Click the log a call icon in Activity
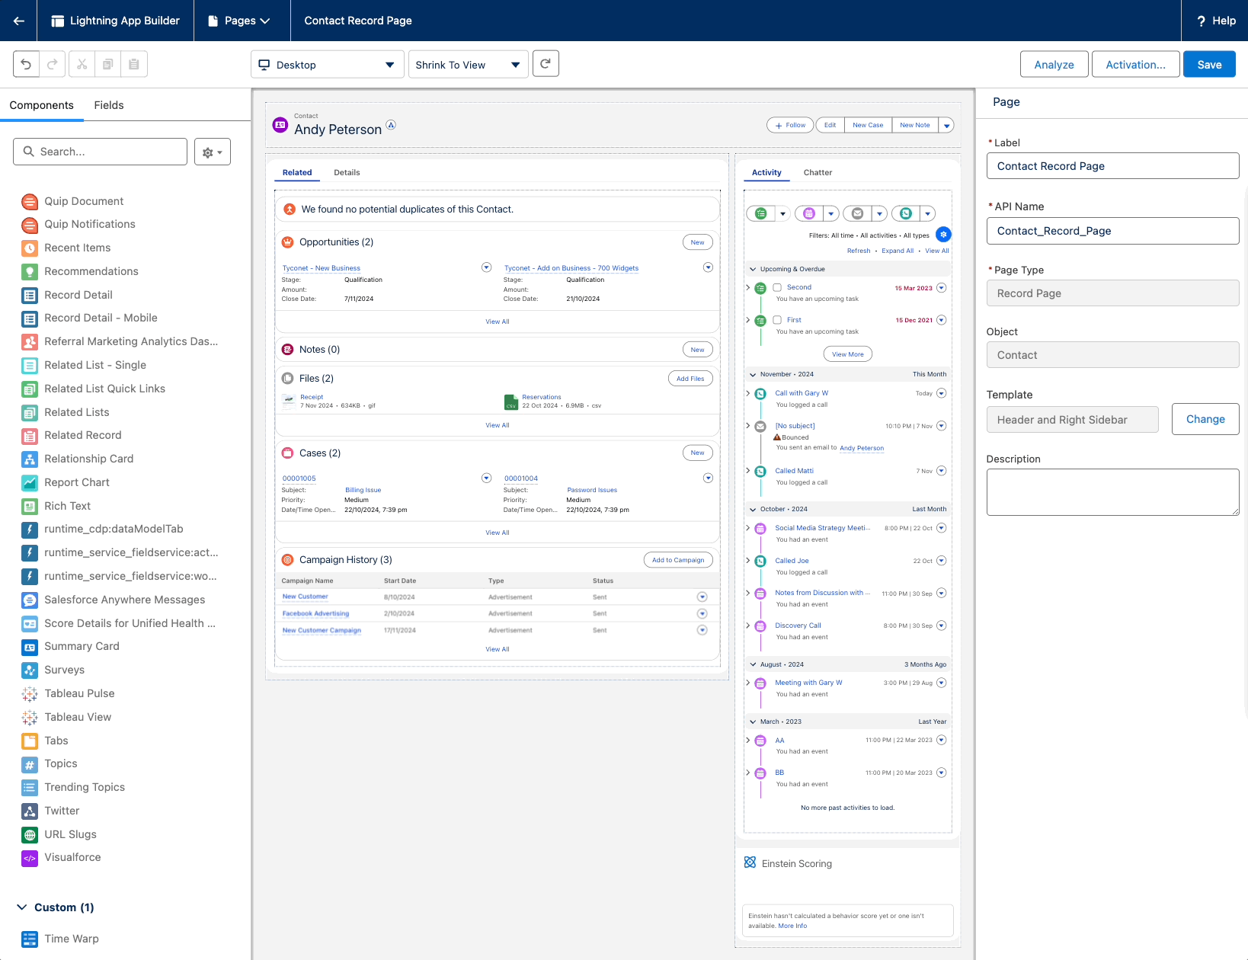Screen dimensions: 1248x960 click(x=905, y=213)
